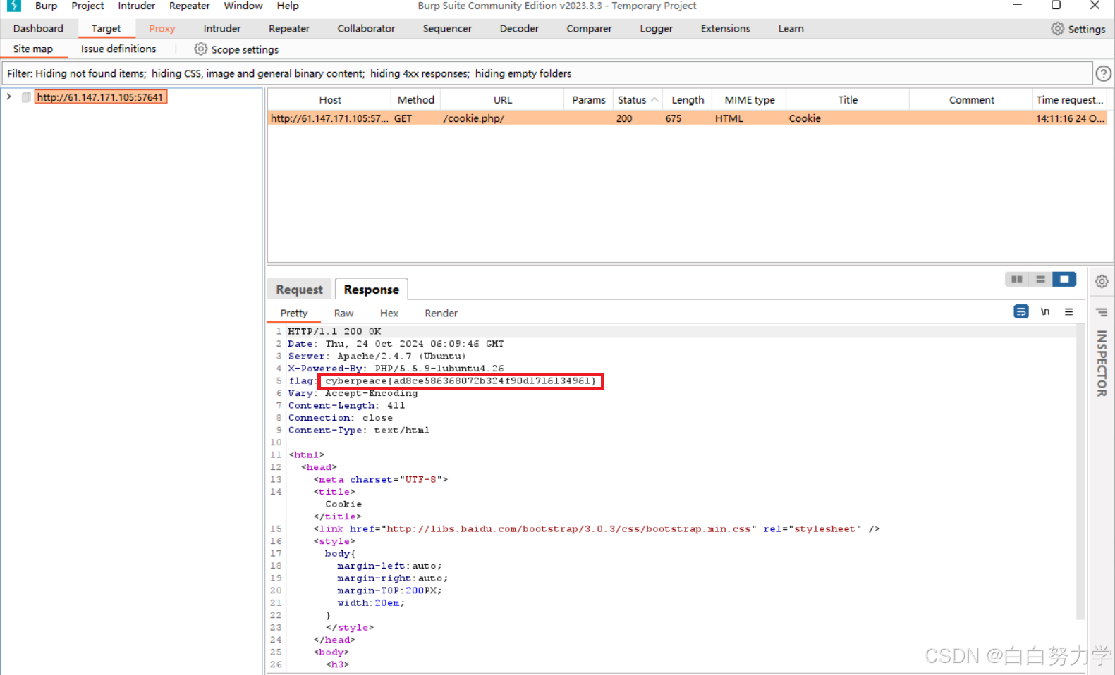The width and height of the screenshot is (1115, 675).
Task: Select the Issue definitions sub-tab
Action: 118,49
